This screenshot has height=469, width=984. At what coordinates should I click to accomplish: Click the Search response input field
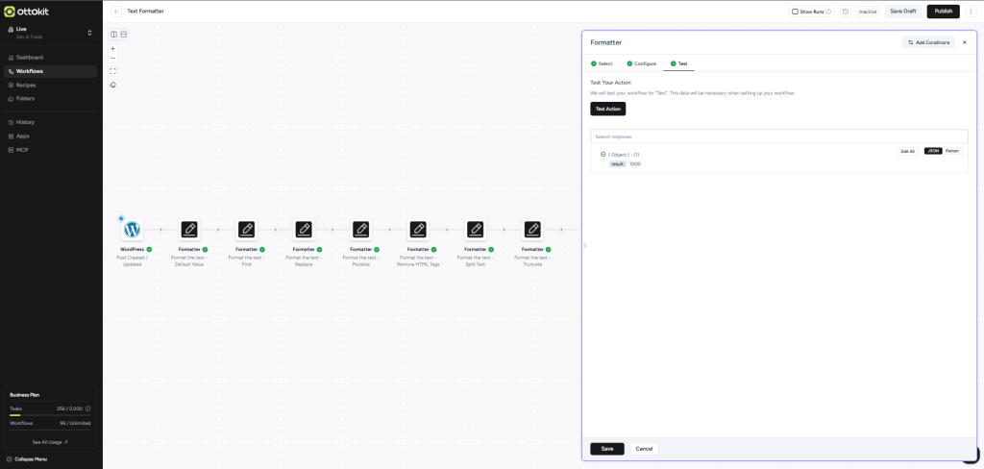pos(778,136)
